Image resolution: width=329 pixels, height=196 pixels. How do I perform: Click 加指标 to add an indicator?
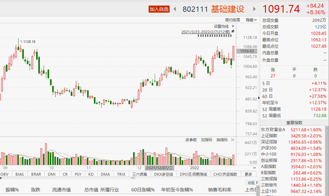pos(206,140)
